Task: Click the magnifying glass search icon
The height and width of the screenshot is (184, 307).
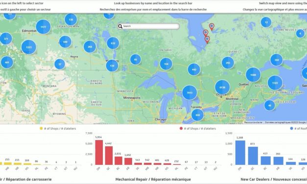Action: tap(120, 26)
